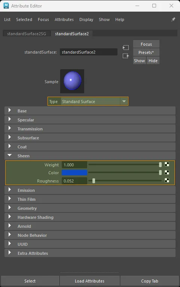The width and height of the screenshot is (180, 287).
Task: Click the Show button under Presets
Action: click(x=140, y=61)
